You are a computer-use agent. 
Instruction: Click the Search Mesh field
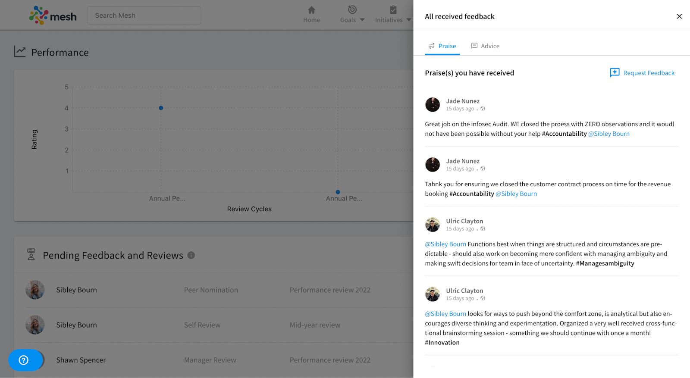click(x=144, y=16)
